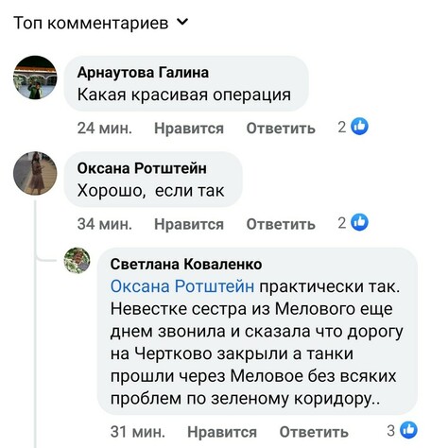Open Оксана Ротштейн's avatar
The image size is (431, 448).
[35, 173]
